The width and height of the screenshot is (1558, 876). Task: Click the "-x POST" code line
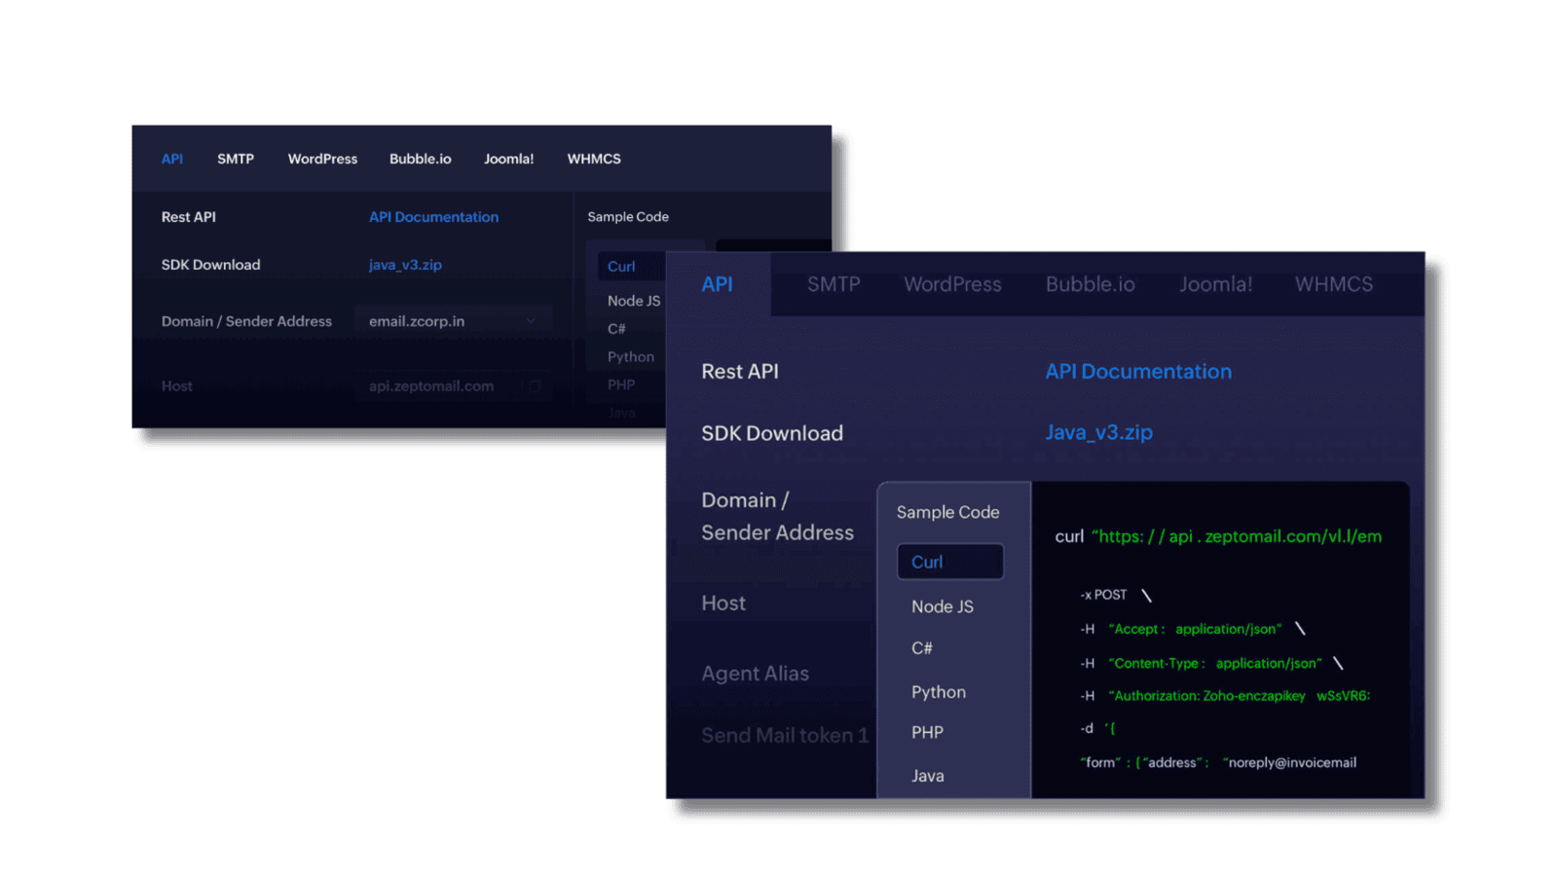1116,595
